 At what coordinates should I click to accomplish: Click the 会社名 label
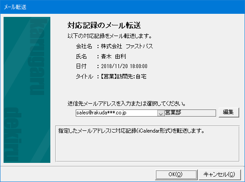84,46
